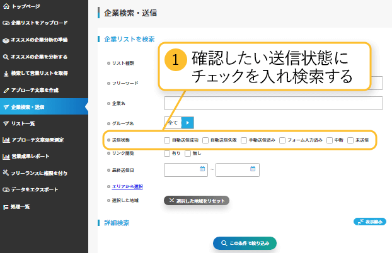The image size is (392, 253).
Task: Click the bar chart icon for 営業成果レポート
Action: (x=6, y=157)
